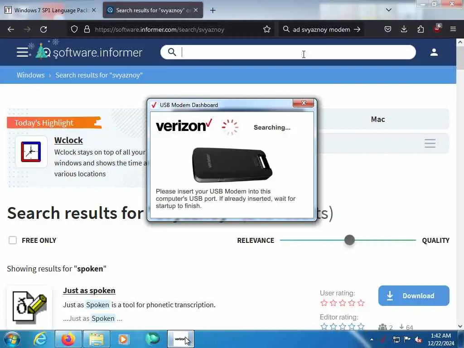Show hidden system tray icons

coord(372,339)
